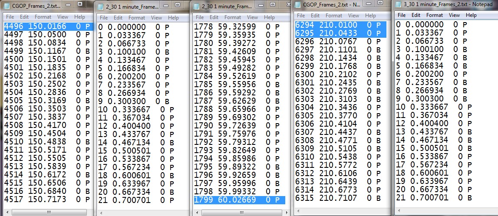Click line 6300 210.2102
The height and width of the screenshot is (216, 498).
point(338,75)
